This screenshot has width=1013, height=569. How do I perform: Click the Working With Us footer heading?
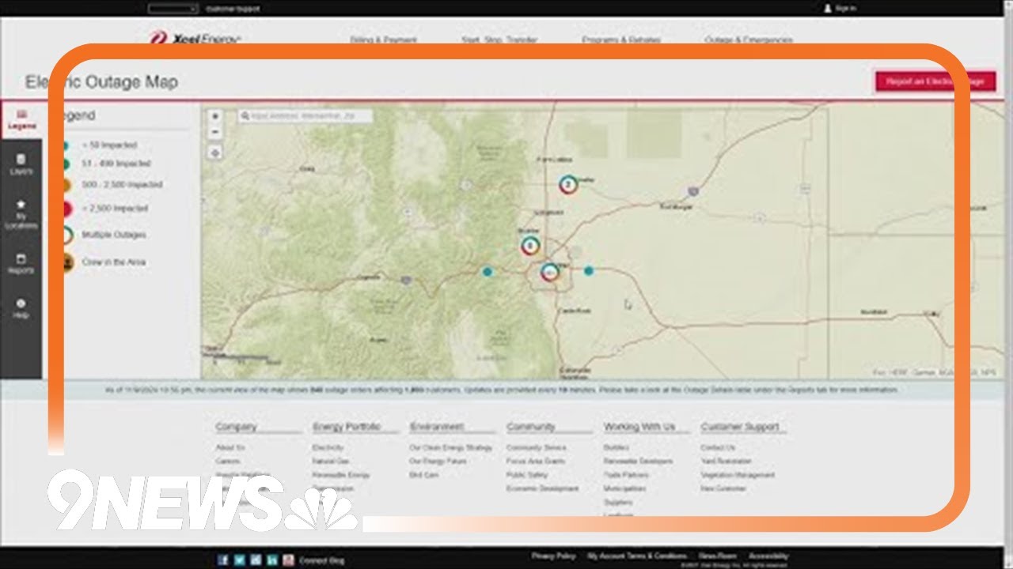[639, 427]
